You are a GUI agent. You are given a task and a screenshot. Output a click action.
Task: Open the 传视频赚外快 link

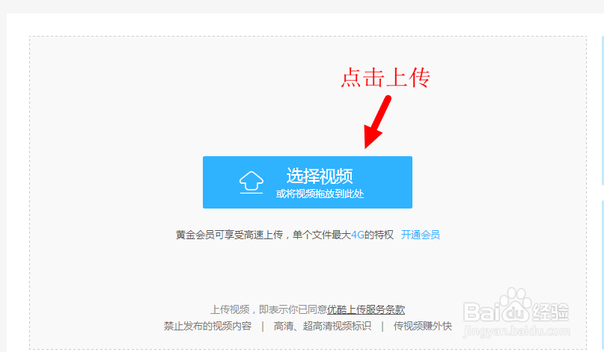tap(423, 327)
